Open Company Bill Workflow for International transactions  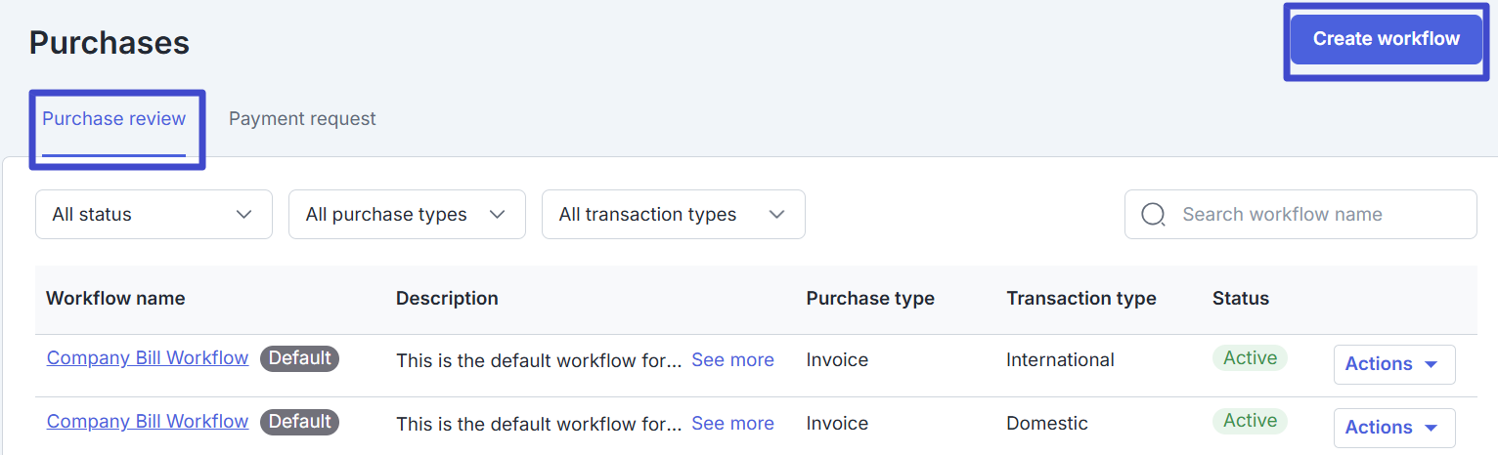point(148,358)
